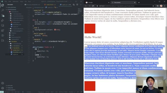This screenshot has height=93, width=167.
Task: Open README.md under the 3-VariableScope folder
Action: (17, 52)
